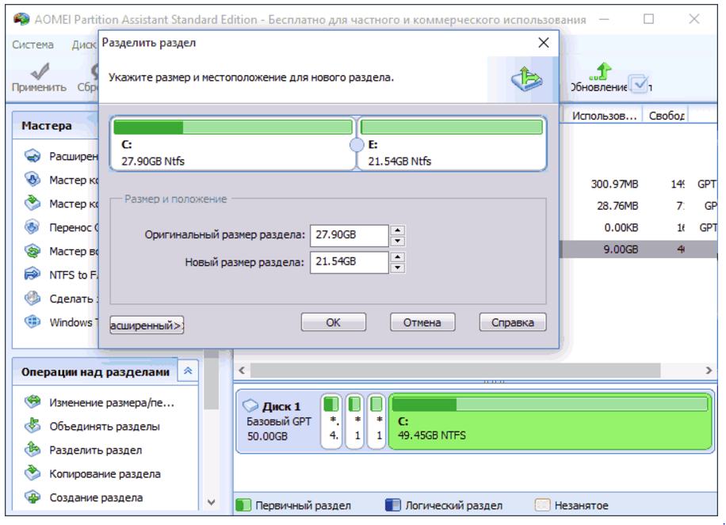Click the Незанятое legend swatch
Screen dimensions: 726x525
click(542, 505)
